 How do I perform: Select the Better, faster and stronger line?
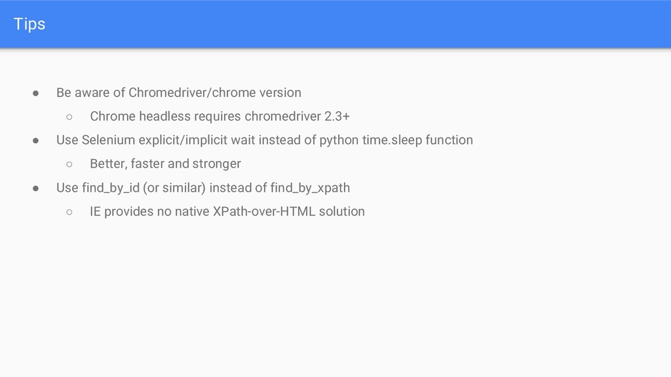165,164
